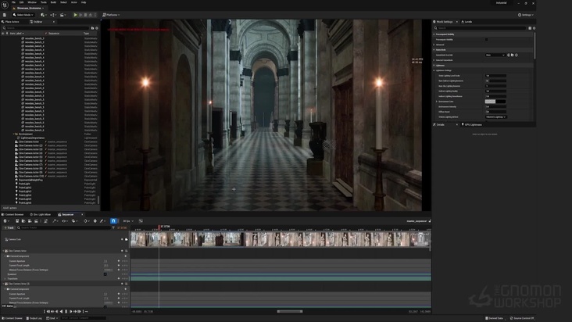Screen dimensions: 572x322
Task: Switch to the Levels tab
Action: click(x=468, y=22)
